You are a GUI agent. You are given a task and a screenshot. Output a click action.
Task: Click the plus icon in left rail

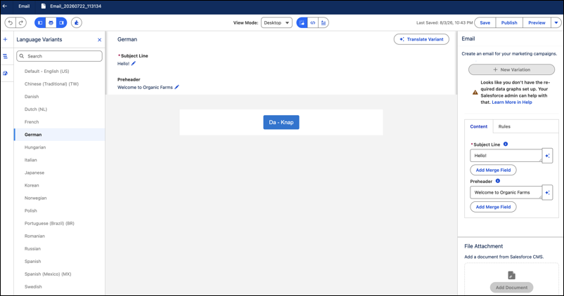tap(6, 39)
